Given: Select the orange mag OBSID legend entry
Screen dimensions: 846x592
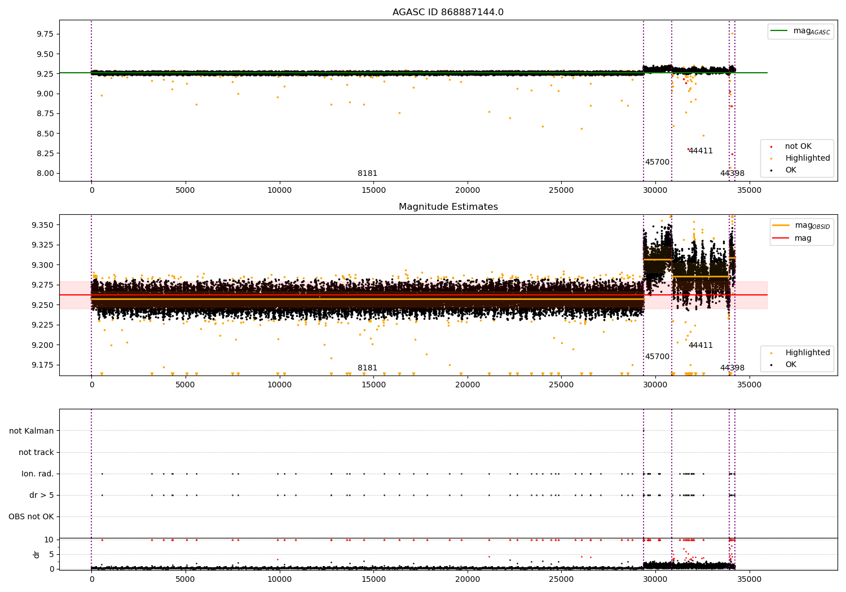Looking at the screenshot, I should pos(801,226).
